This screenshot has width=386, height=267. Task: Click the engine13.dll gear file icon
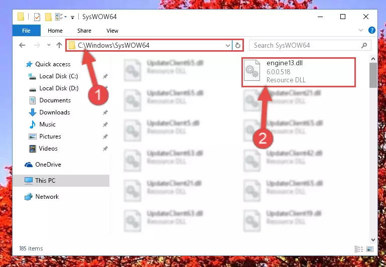(x=252, y=71)
